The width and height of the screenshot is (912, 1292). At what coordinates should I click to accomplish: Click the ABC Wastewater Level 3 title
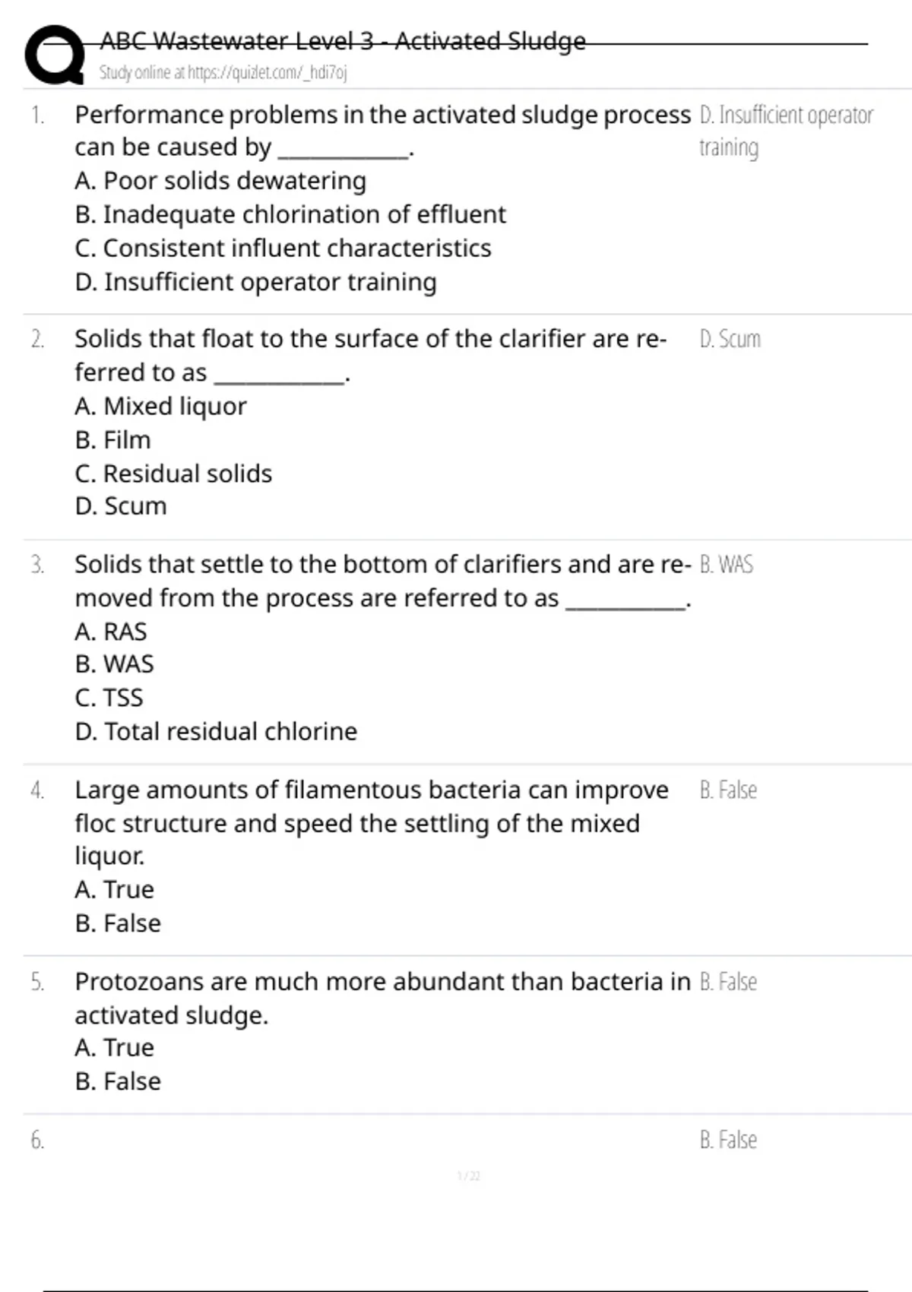pos(343,41)
